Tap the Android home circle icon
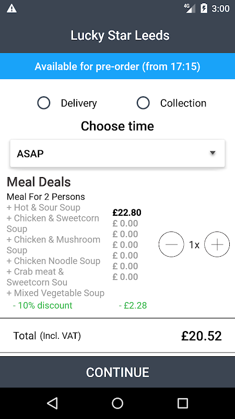This screenshot has height=419, width=235. click(x=117, y=403)
